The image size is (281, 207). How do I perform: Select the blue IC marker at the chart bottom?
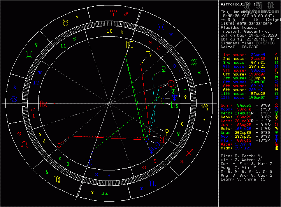point(89,162)
